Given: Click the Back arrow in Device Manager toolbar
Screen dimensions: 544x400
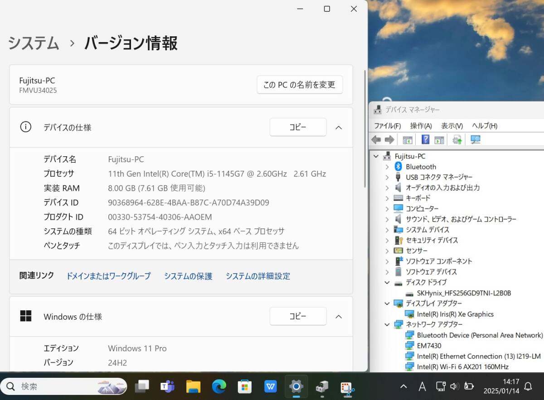Looking at the screenshot, I should click(x=376, y=140).
